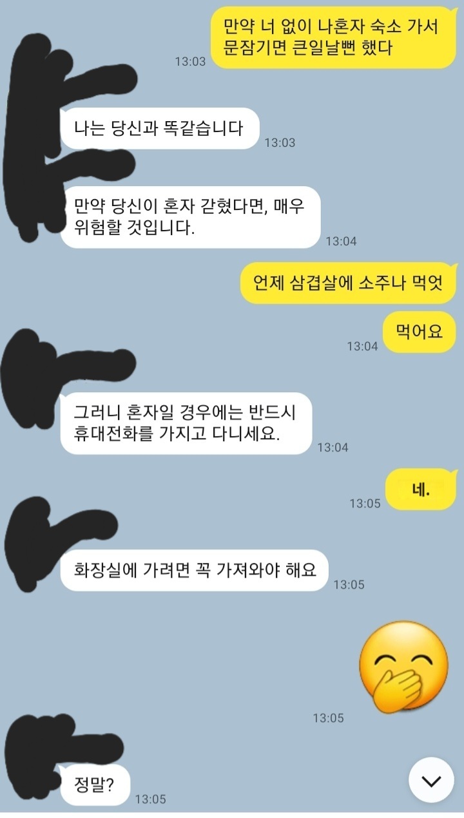Tap the 13:03 timestamp beside the top yellow message

(x=190, y=61)
